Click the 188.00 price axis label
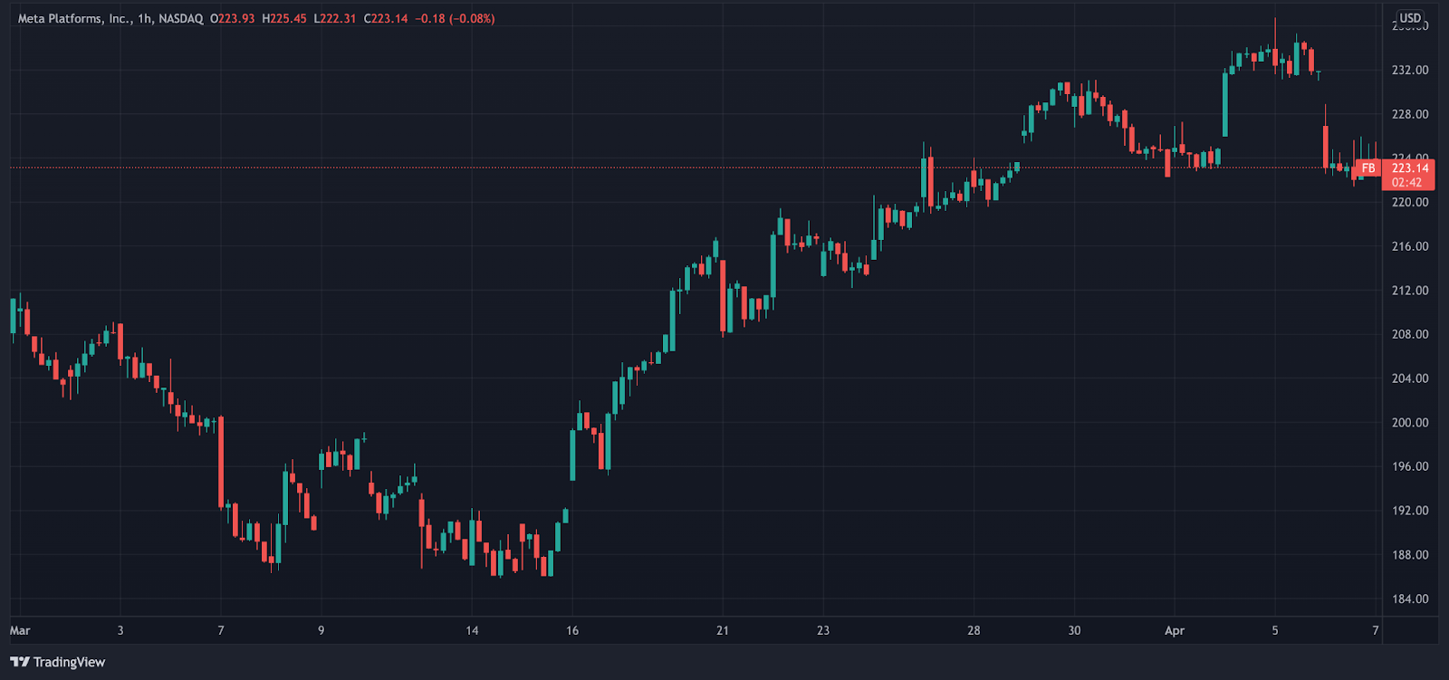This screenshot has width=1449, height=680. 1410,555
